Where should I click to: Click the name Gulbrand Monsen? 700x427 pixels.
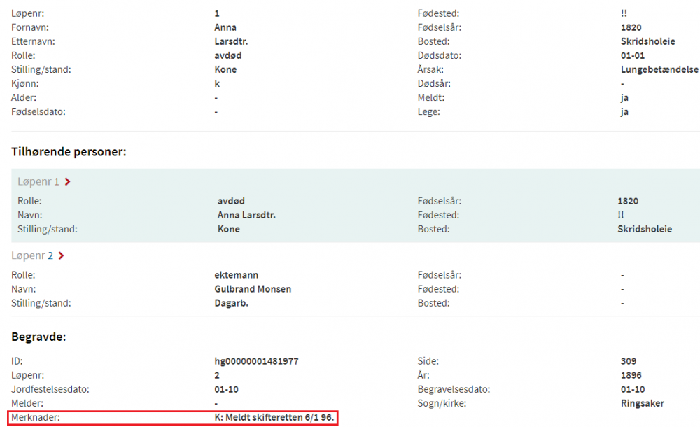click(x=253, y=289)
